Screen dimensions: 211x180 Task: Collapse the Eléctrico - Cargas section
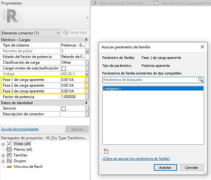tap(86, 40)
